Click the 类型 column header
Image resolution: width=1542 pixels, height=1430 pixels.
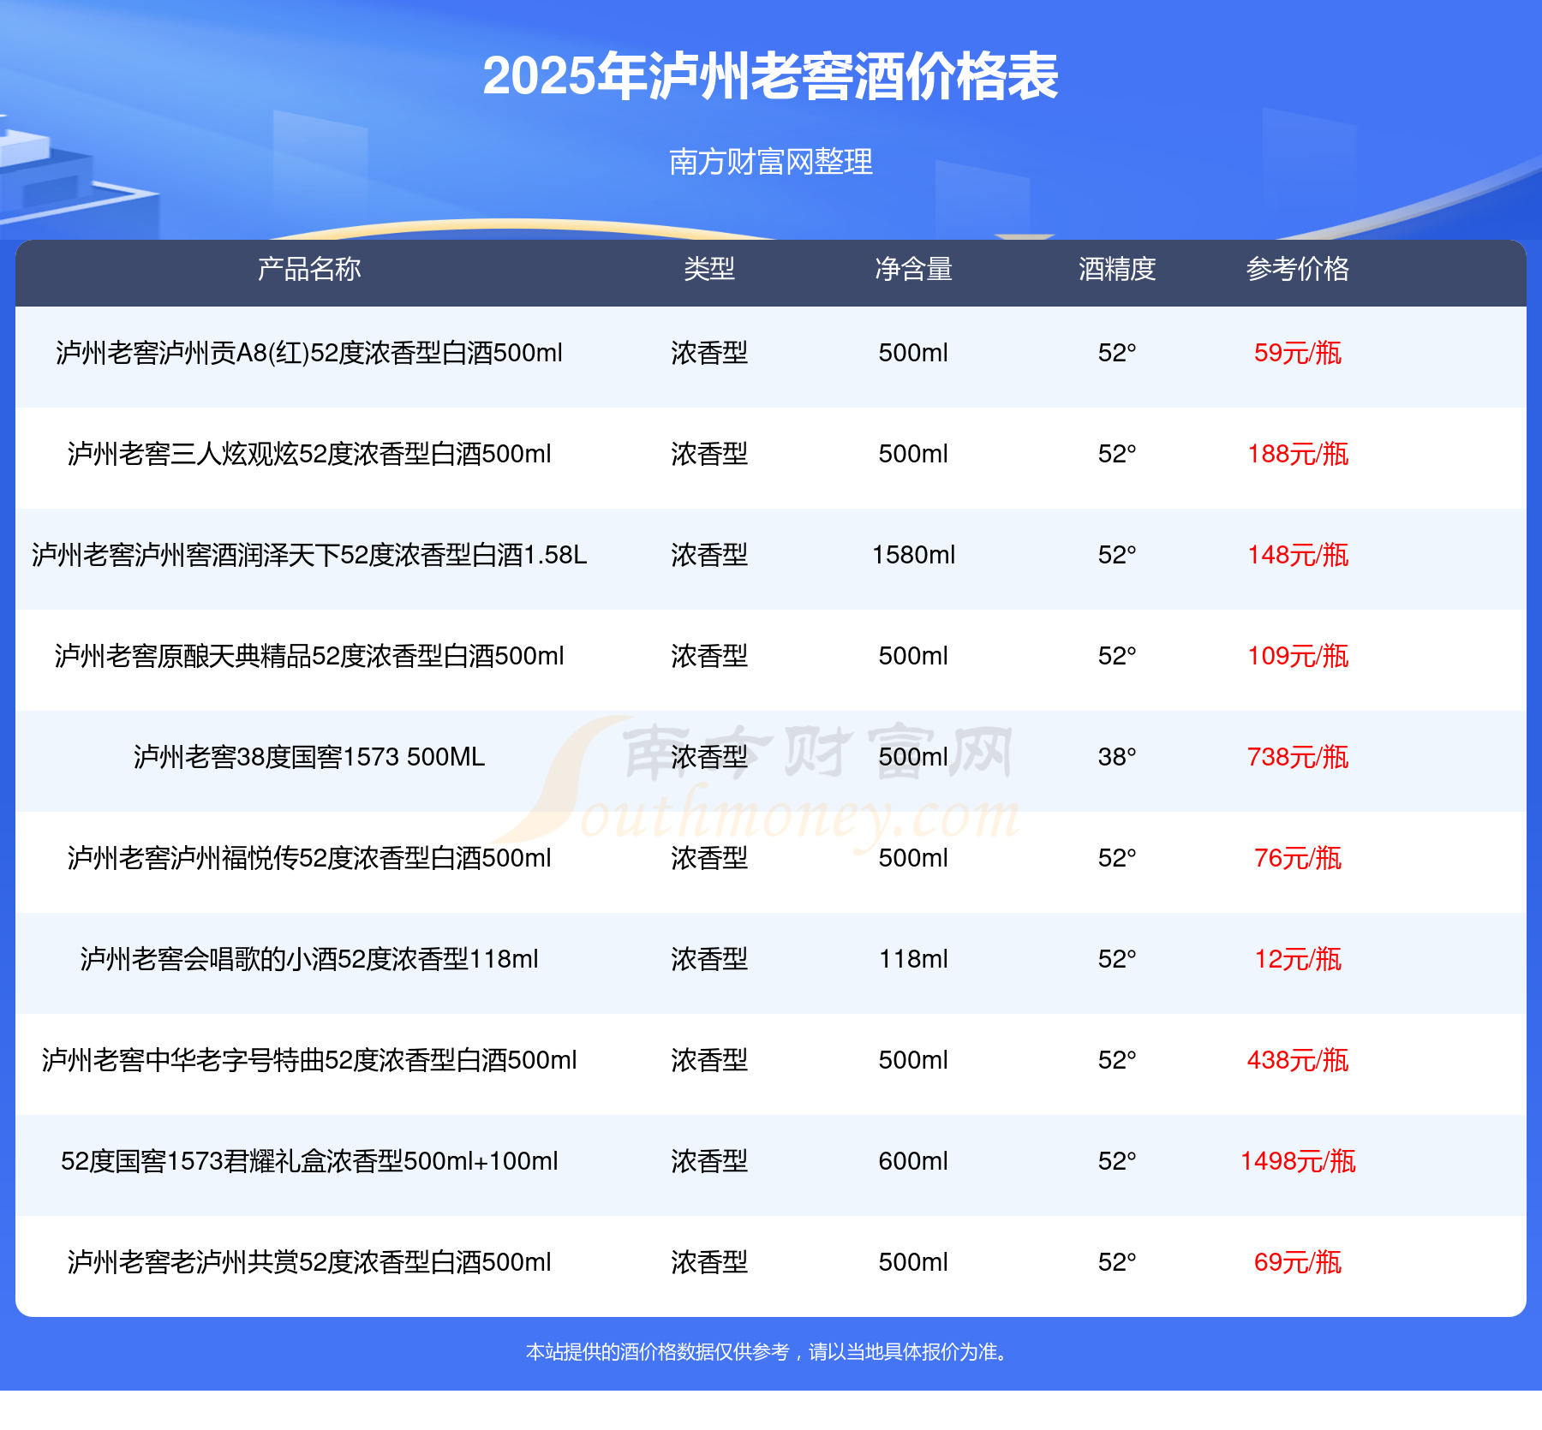pyautogui.click(x=709, y=269)
